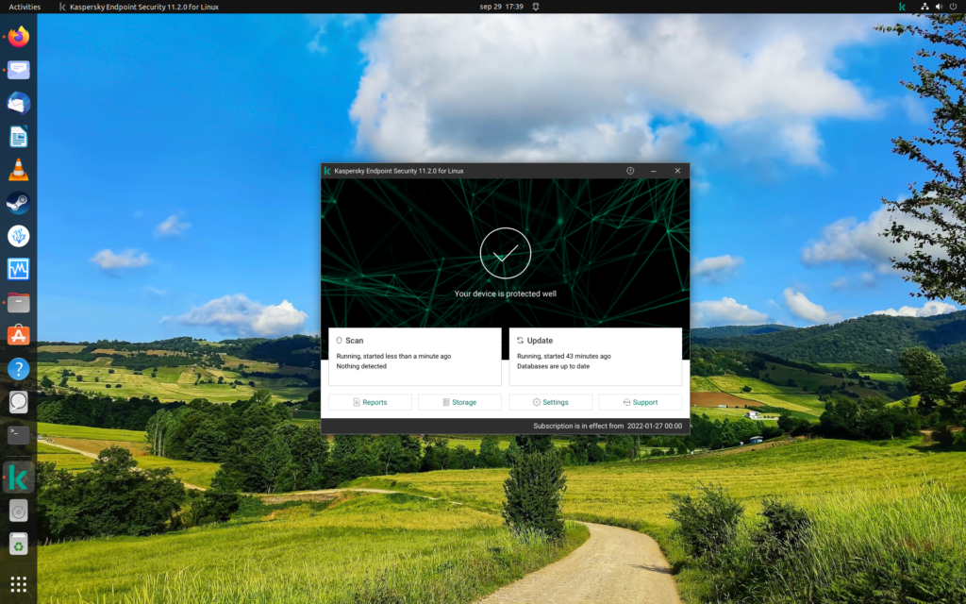The height and width of the screenshot is (604, 966).
Task: Open help via the question mark icon
Action: tap(630, 171)
